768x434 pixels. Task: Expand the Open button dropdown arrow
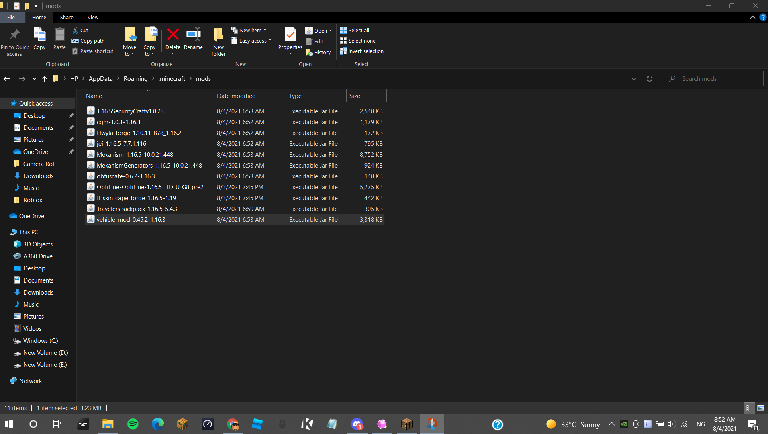tap(331, 31)
